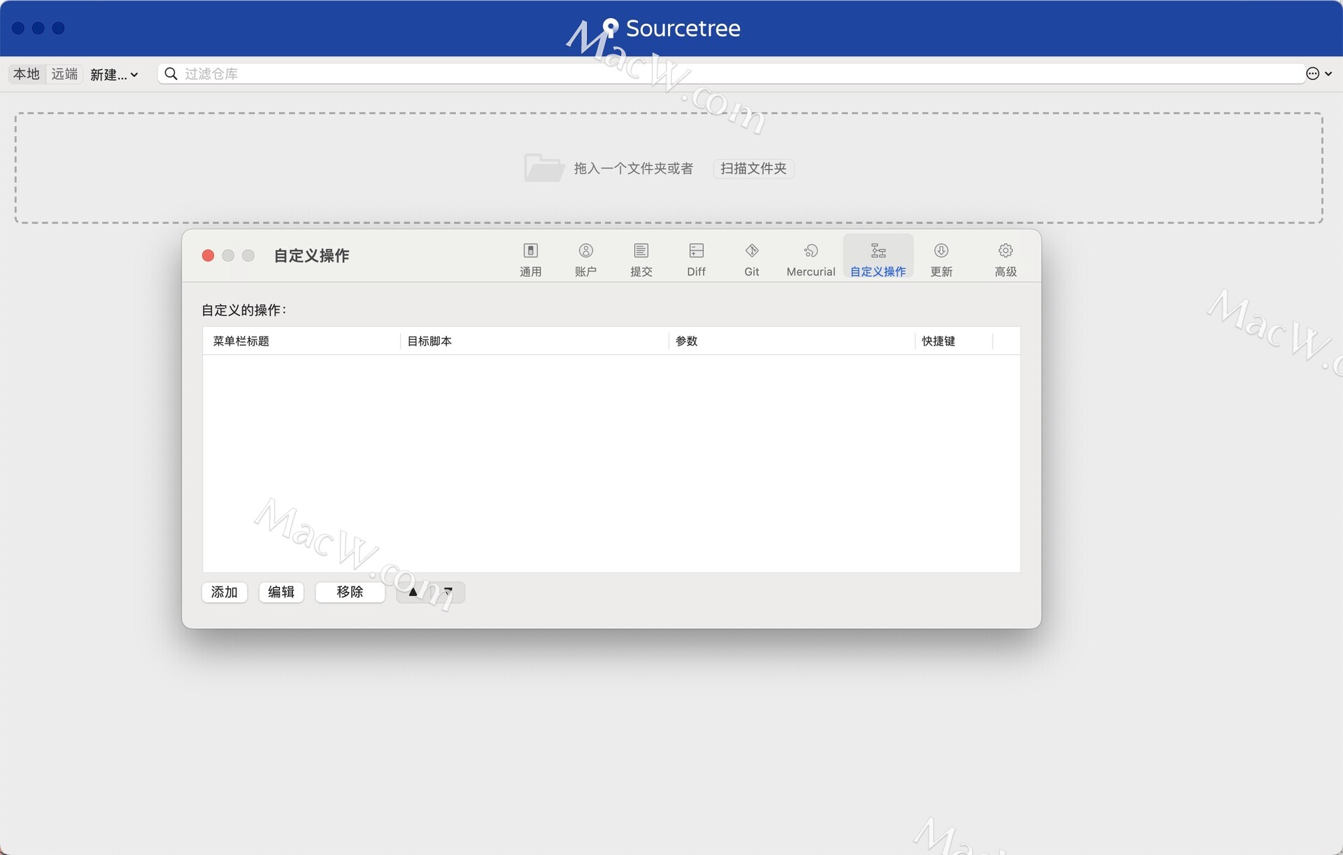
Task: Move action down with the down arrow
Action: coord(448,592)
